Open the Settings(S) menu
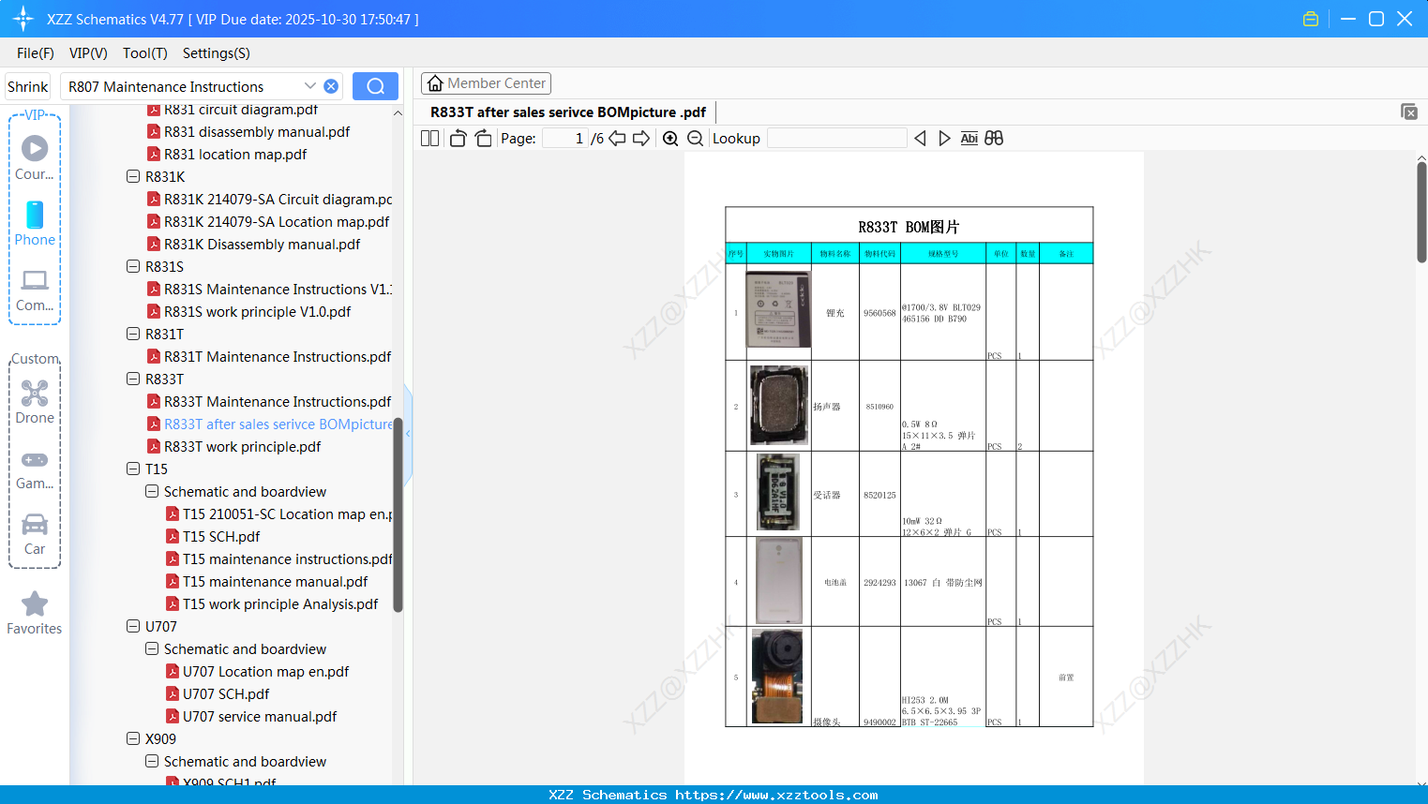This screenshot has width=1428, height=804. tap(217, 53)
